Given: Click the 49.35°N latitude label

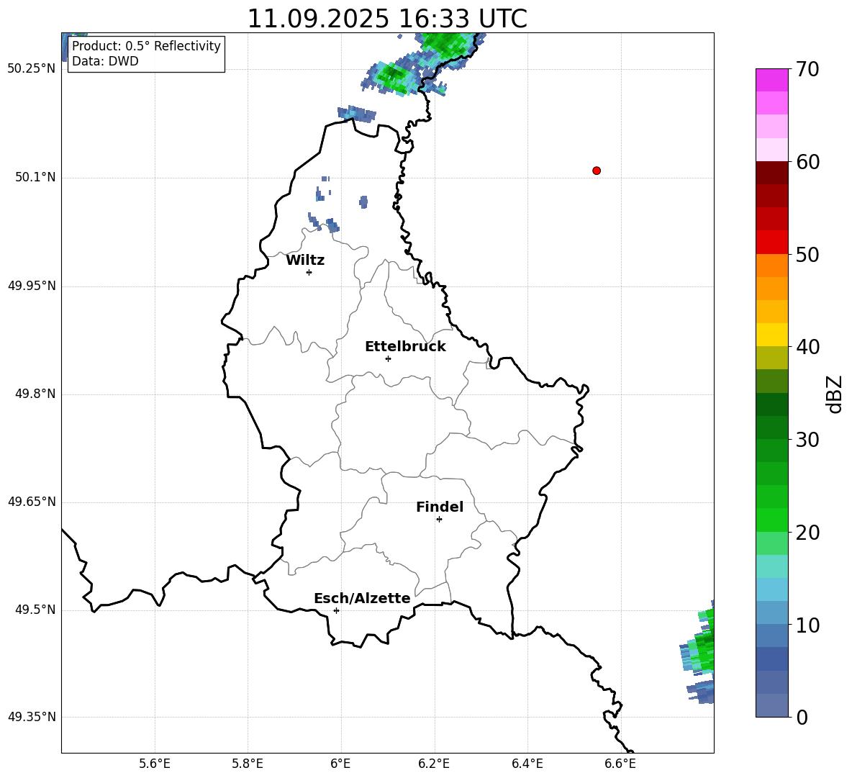Looking at the screenshot, I should (32, 717).
